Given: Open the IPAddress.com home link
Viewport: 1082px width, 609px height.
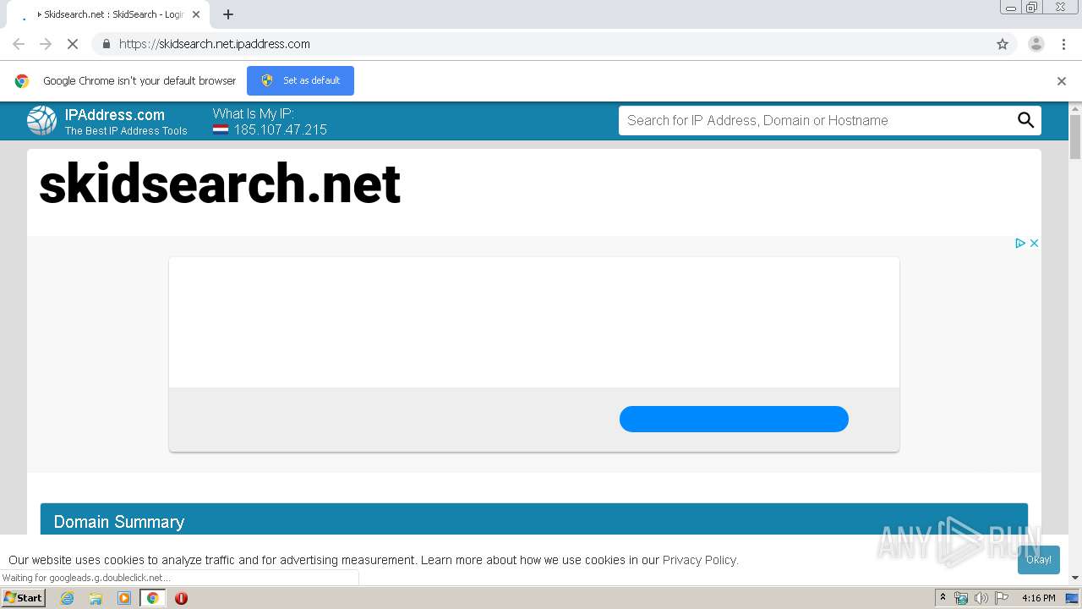Looking at the screenshot, I should [x=115, y=115].
